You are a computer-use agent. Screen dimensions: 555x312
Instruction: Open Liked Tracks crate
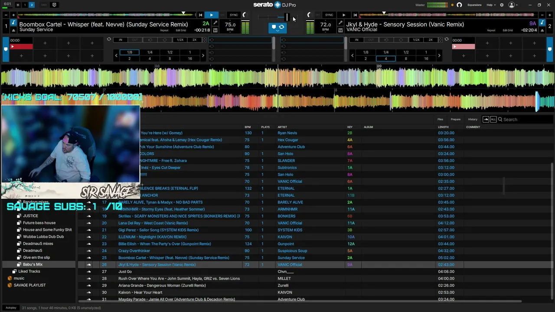pos(29,271)
